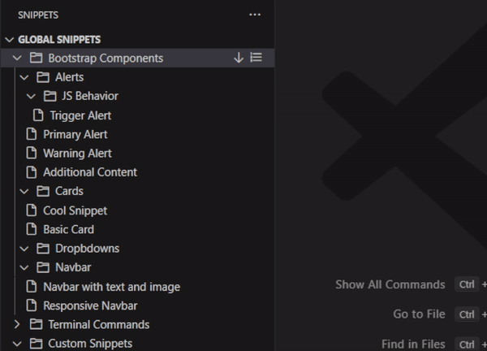Select the Dropbdowns folder label
This screenshot has width=487, height=351.
tap(88, 249)
